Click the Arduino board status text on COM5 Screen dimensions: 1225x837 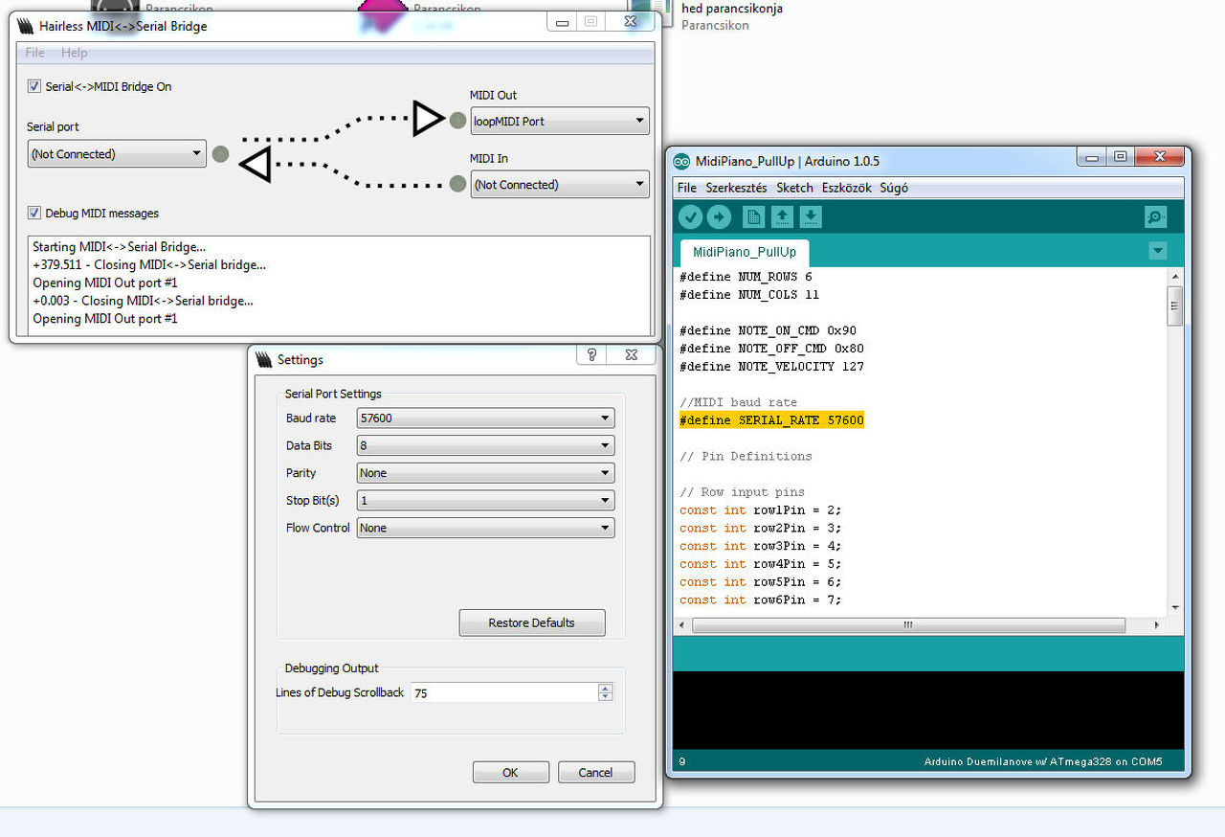point(1042,762)
